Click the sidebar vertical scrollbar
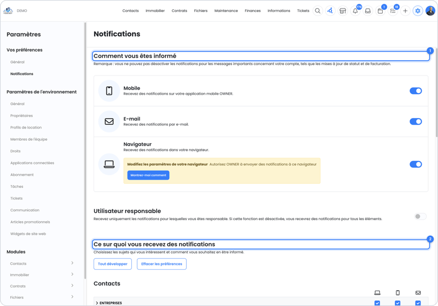The width and height of the screenshot is (438, 306). click(85, 151)
